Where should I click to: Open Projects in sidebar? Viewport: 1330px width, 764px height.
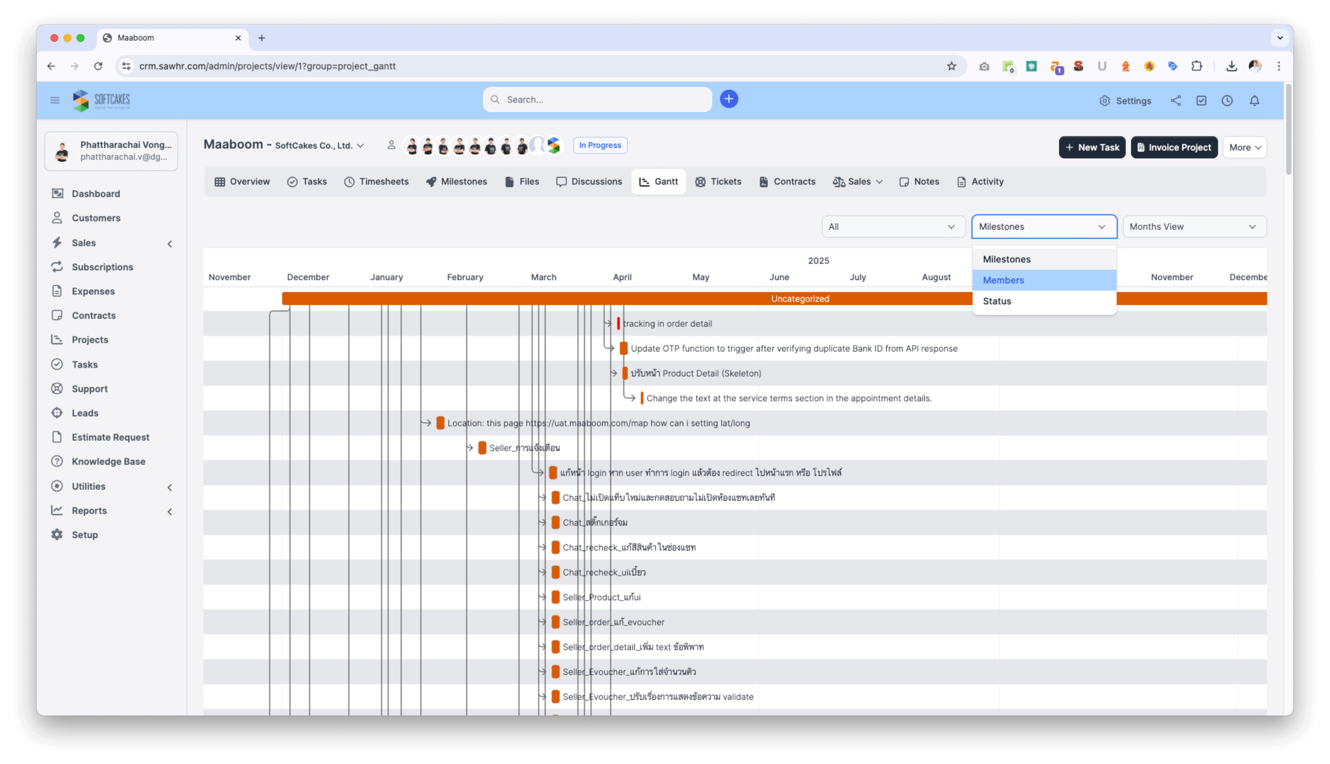click(90, 339)
